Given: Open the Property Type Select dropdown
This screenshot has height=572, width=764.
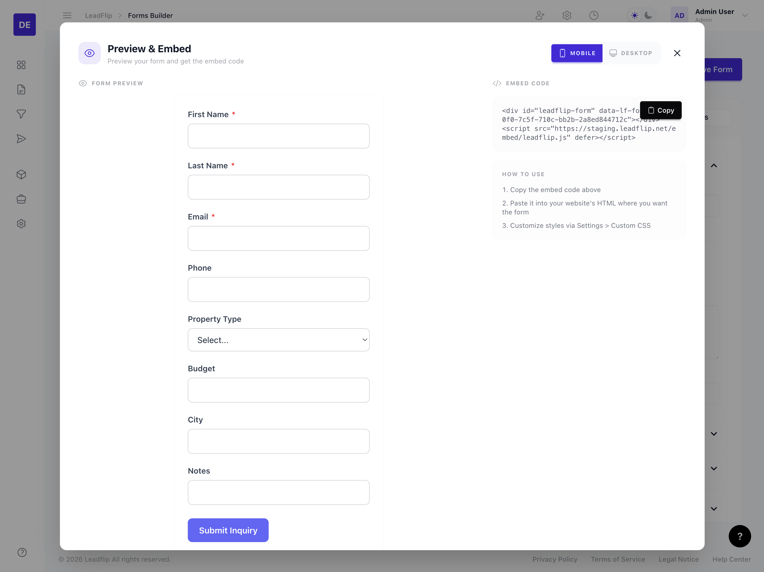Looking at the screenshot, I should tap(278, 340).
